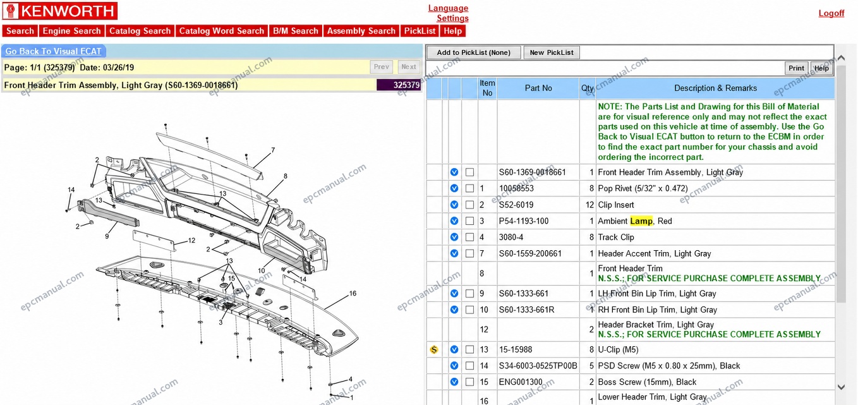Click the Kenworth logo emblem
Image resolution: width=858 pixels, height=405 pixels.
[11, 11]
